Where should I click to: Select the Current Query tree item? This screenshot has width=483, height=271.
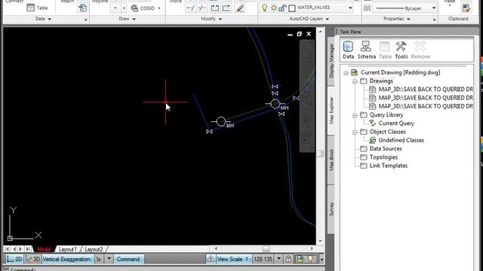coord(396,123)
